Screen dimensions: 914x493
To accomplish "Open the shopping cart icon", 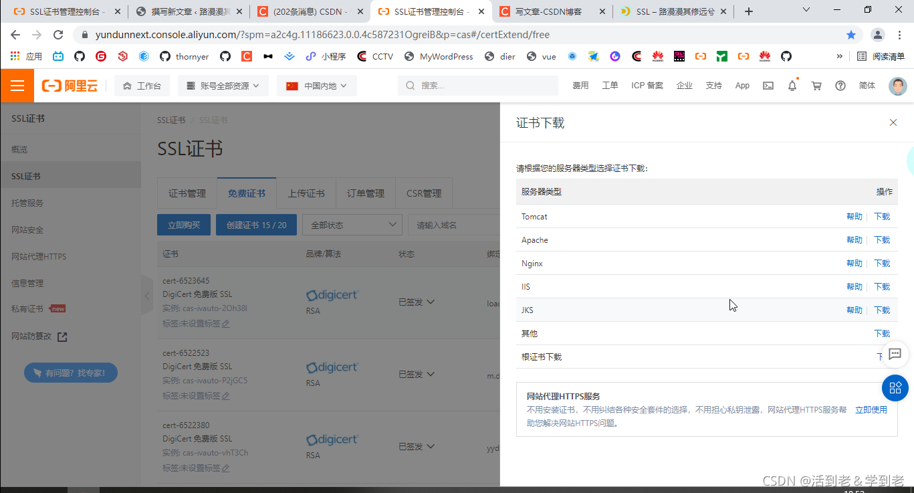I will (x=816, y=86).
